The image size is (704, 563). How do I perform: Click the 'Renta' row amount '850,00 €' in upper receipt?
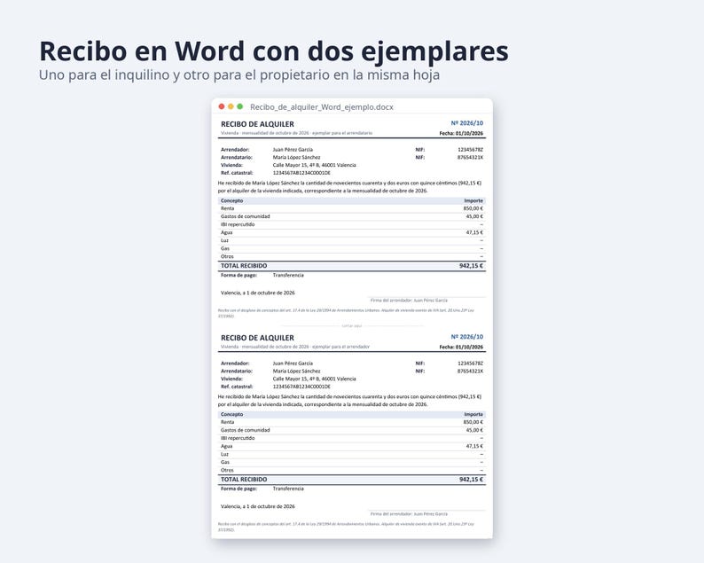[473, 208]
